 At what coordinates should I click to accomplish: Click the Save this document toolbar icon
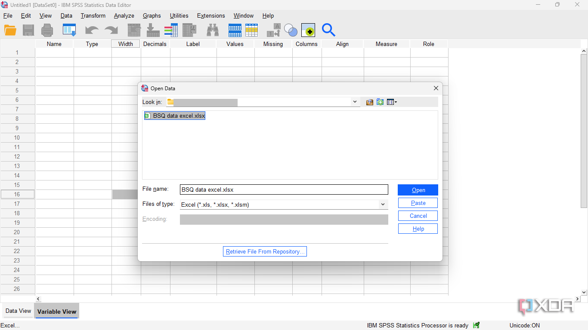pyautogui.click(x=28, y=30)
